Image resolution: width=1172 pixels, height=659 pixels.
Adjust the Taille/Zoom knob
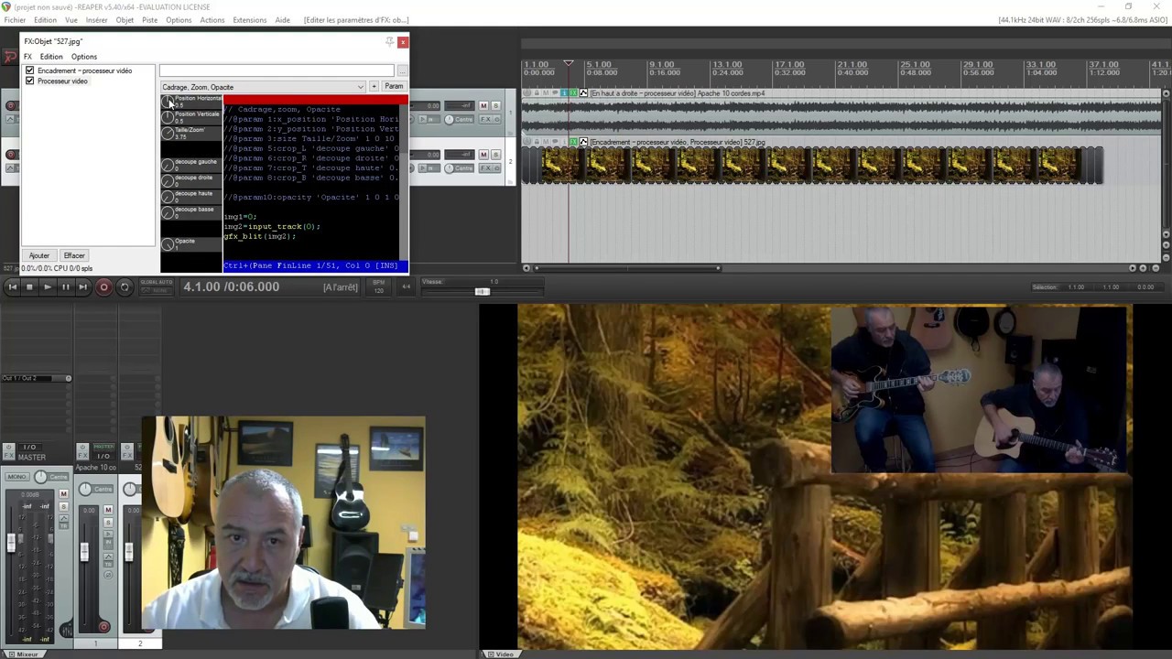[x=168, y=134]
